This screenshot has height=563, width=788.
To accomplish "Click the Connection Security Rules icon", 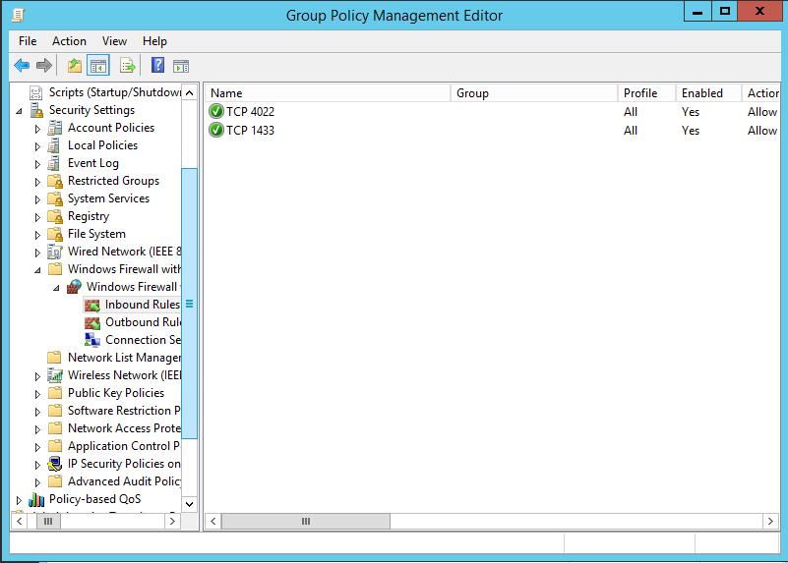I will pos(92,340).
